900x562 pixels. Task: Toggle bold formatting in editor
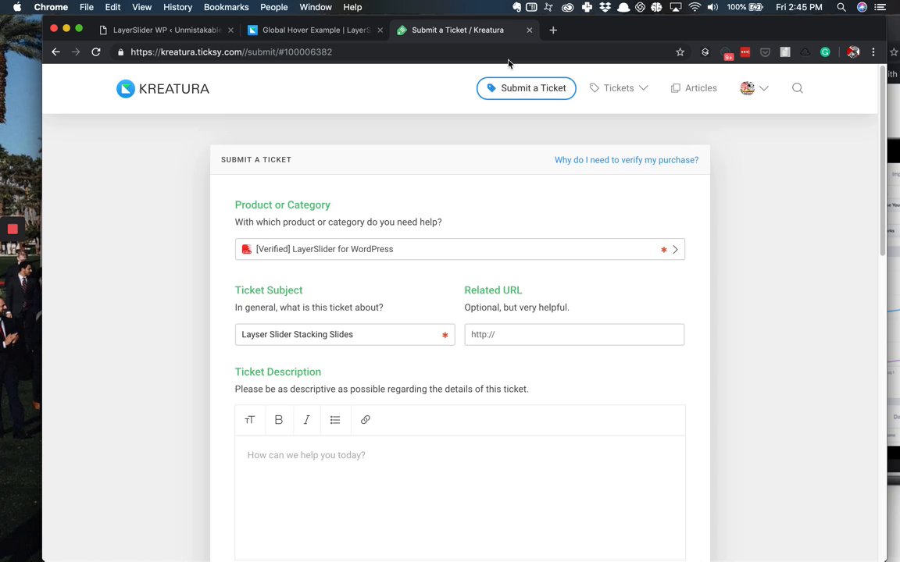point(279,420)
